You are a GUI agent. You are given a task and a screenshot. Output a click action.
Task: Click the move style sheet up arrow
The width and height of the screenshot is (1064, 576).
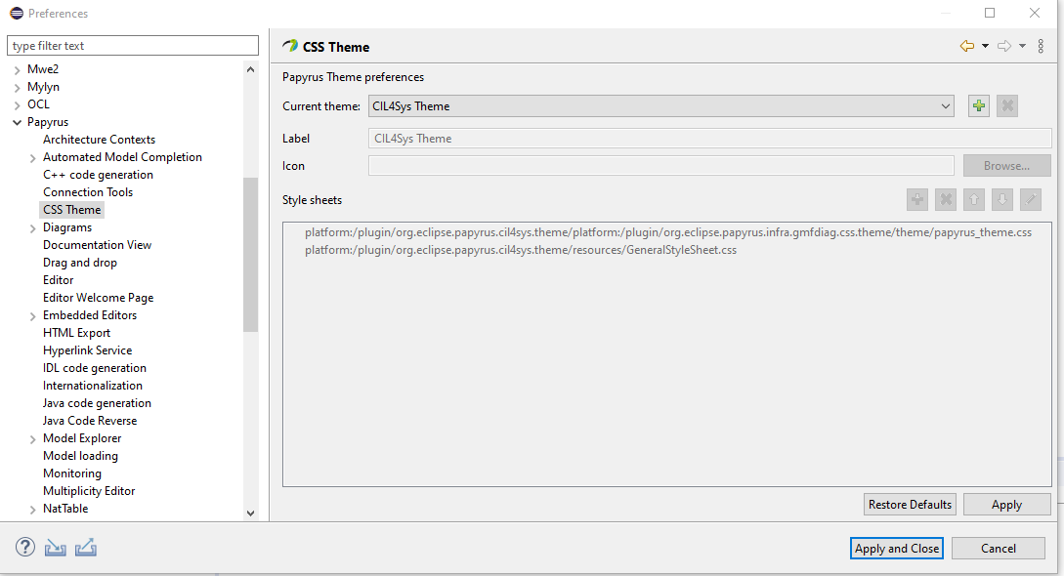[x=974, y=199]
